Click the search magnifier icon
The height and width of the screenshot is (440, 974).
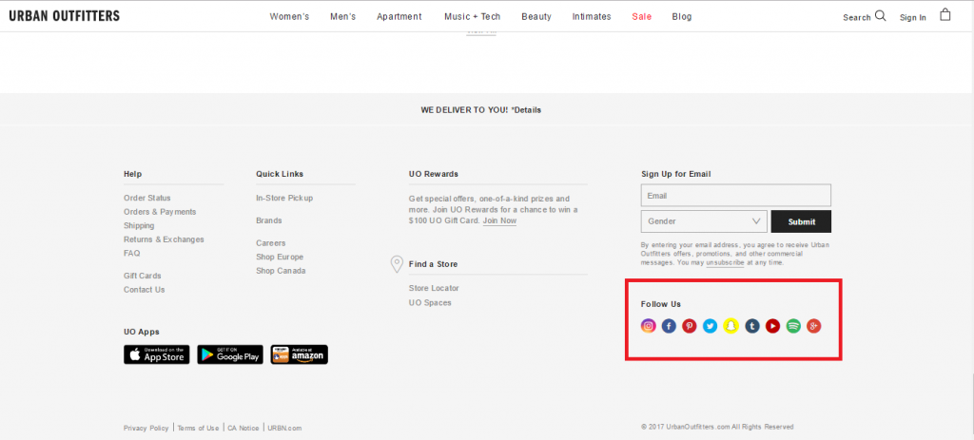pyautogui.click(x=880, y=16)
